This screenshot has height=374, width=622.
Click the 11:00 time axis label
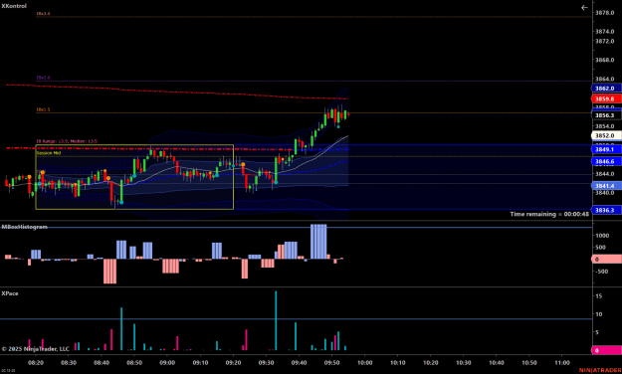(562, 362)
